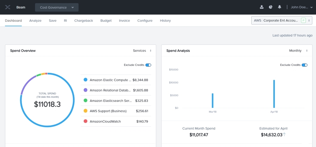Expand the Services dropdown in Spend Overview
316x147 pixels.
tap(142, 51)
